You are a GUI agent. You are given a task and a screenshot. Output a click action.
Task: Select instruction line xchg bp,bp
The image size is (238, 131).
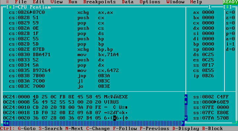tap(61, 49)
